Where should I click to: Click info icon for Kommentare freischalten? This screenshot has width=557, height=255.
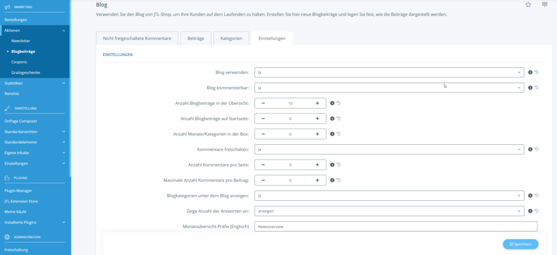pos(530,149)
